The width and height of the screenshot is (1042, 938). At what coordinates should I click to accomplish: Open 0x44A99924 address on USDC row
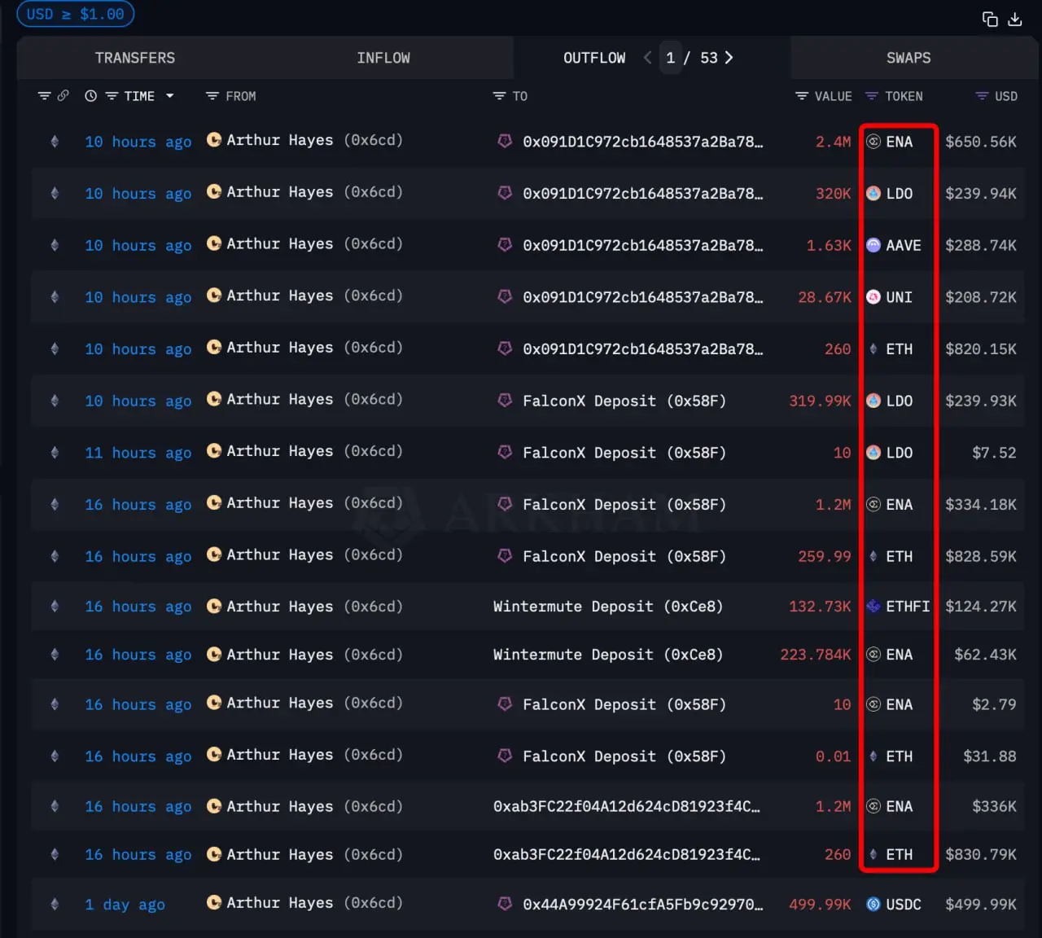643,905
